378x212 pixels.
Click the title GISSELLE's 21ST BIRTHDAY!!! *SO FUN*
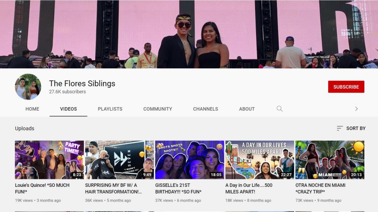(178, 188)
